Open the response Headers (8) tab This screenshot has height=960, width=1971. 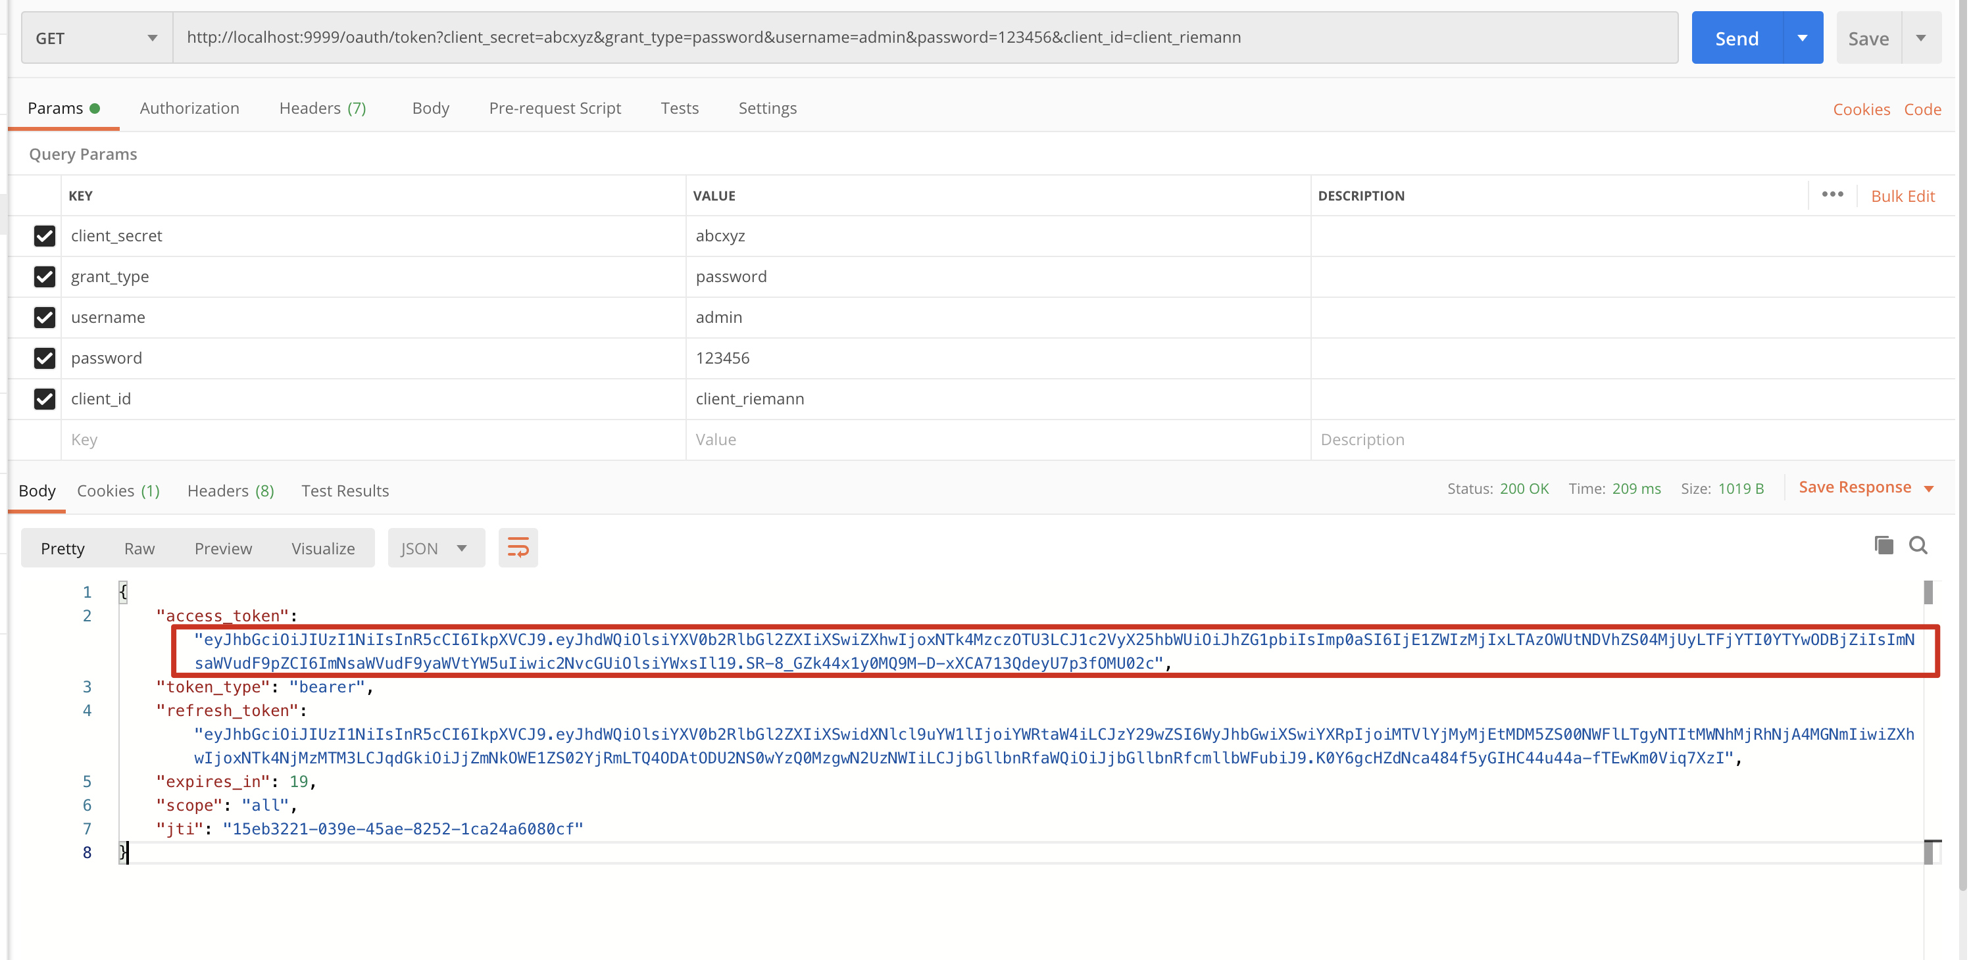(230, 491)
